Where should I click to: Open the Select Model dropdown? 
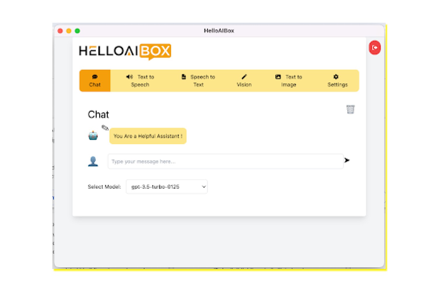pyautogui.click(x=167, y=187)
